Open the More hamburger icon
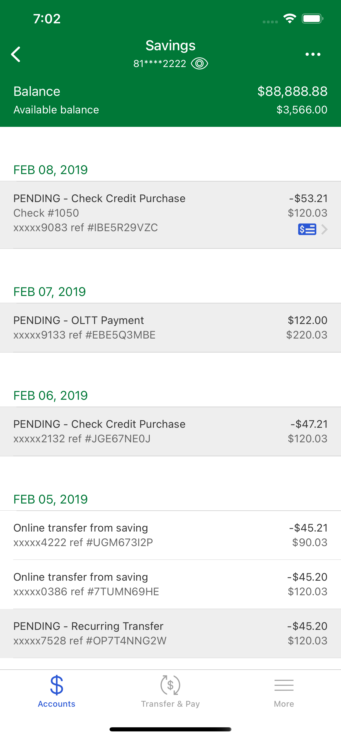Image resolution: width=341 pixels, height=738 pixels. coord(284,685)
